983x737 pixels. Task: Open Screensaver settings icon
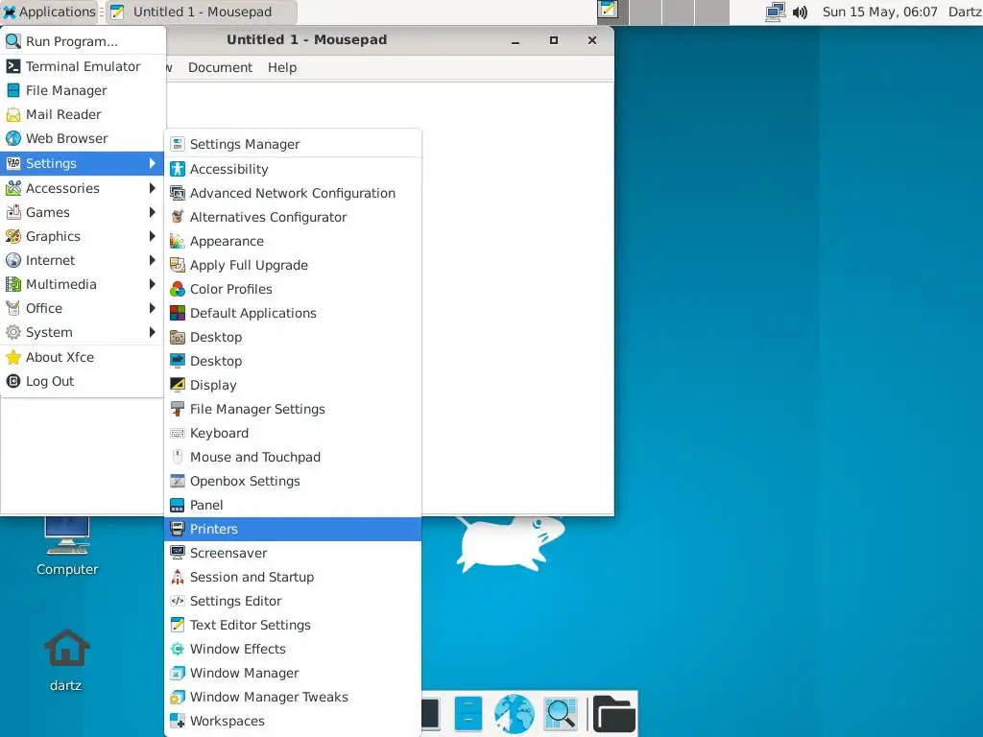click(178, 553)
